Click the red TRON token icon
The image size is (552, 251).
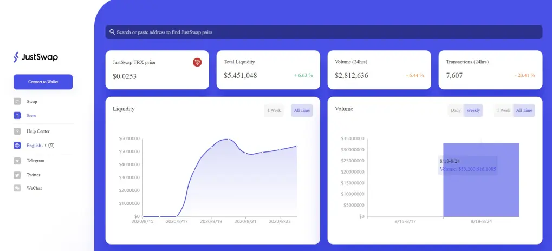197,62
